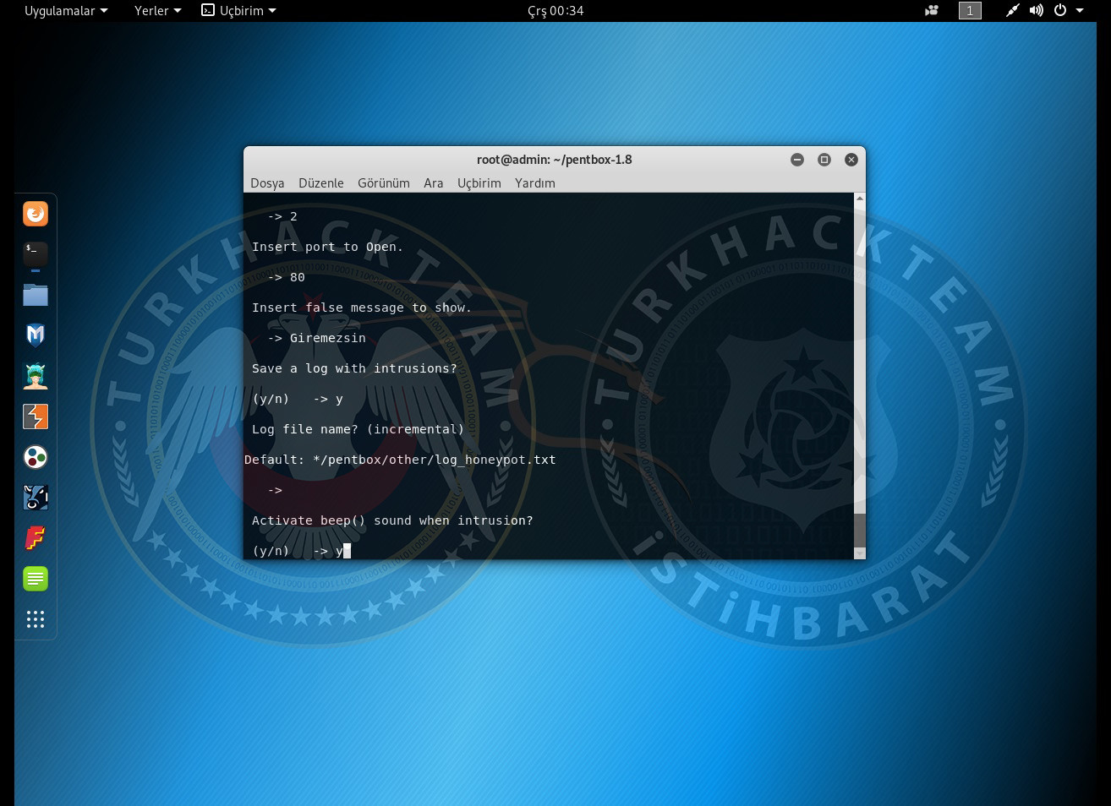Open the Files folder icon in the dock

coord(36,295)
